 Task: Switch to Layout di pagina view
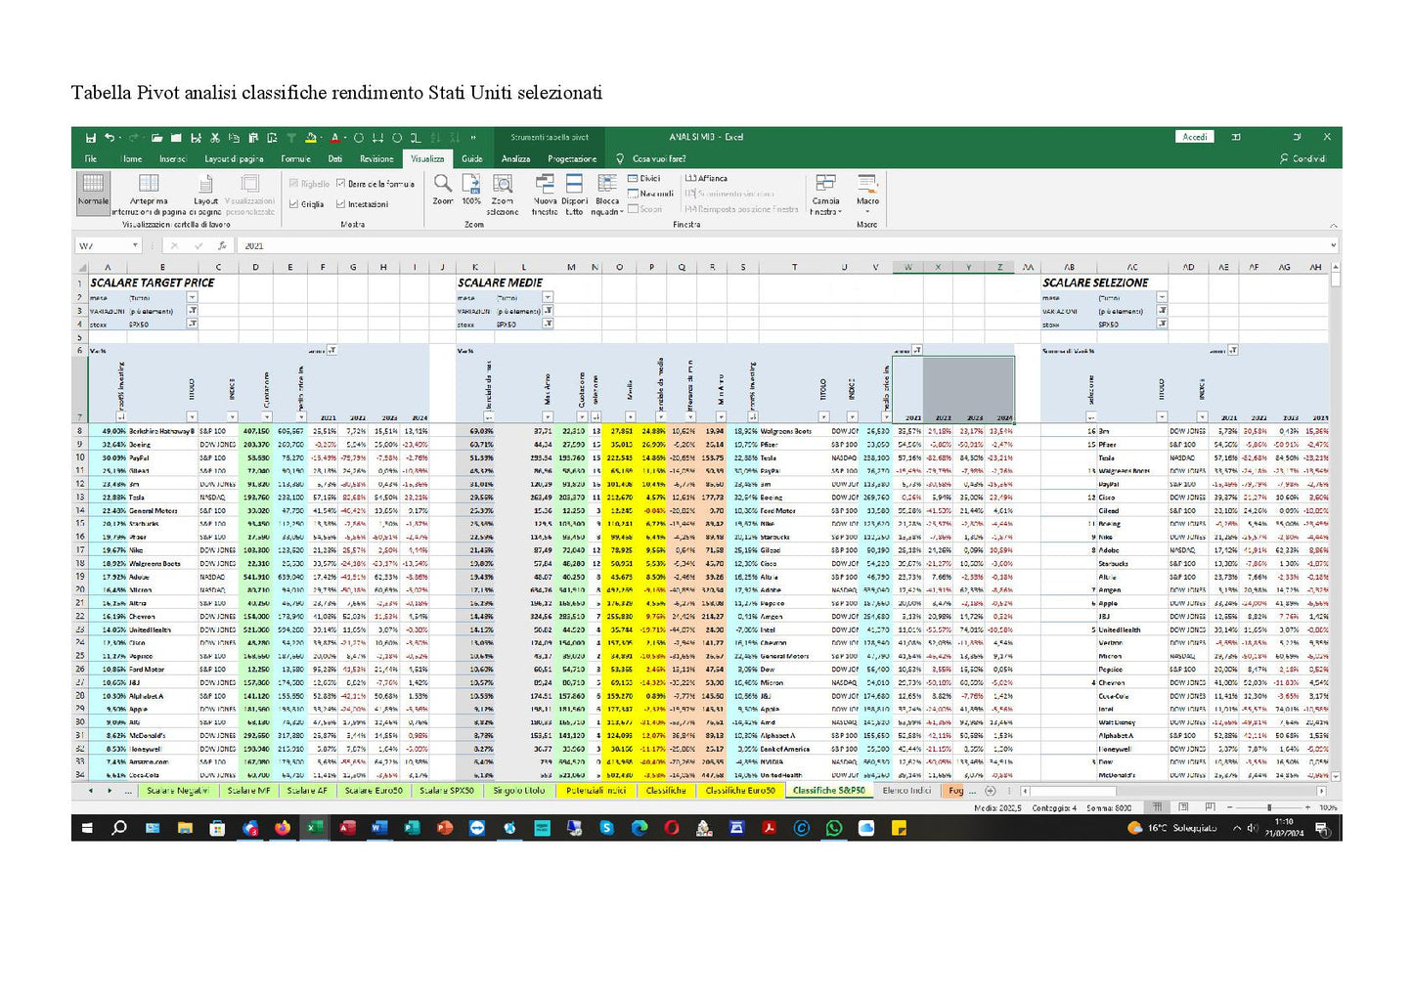pyautogui.click(x=205, y=195)
